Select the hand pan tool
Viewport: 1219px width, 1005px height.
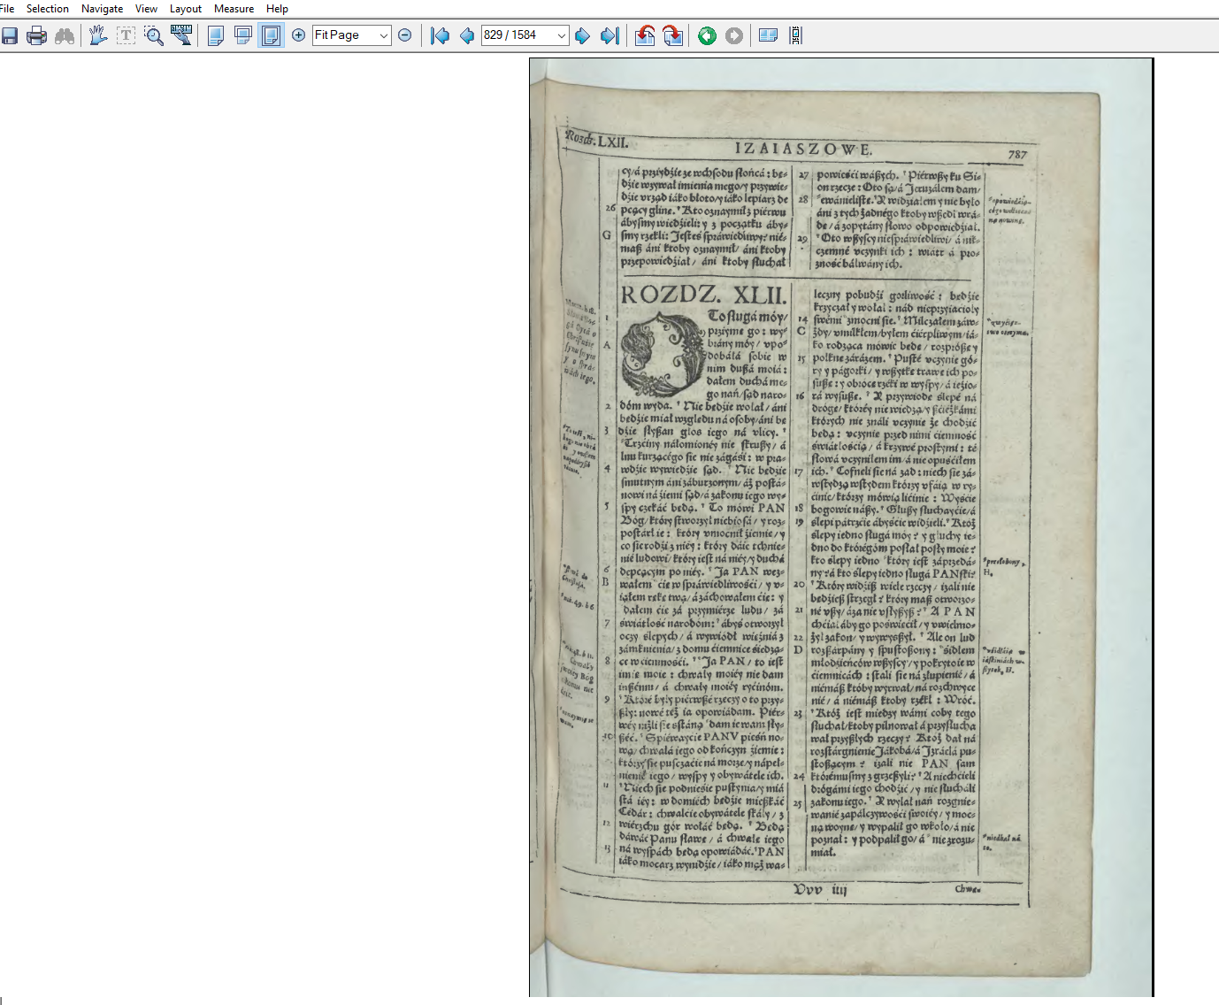coord(98,35)
